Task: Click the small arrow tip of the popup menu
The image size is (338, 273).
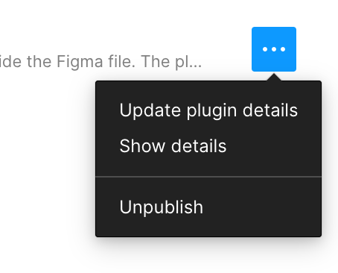Action: point(274,77)
